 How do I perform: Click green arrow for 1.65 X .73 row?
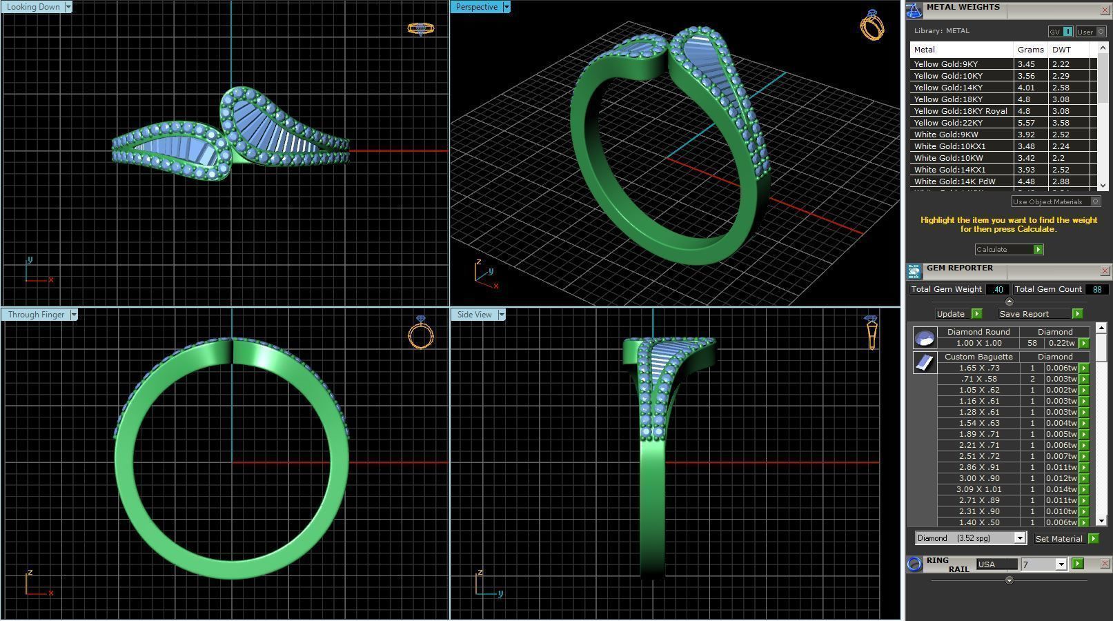click(1084, 368)
